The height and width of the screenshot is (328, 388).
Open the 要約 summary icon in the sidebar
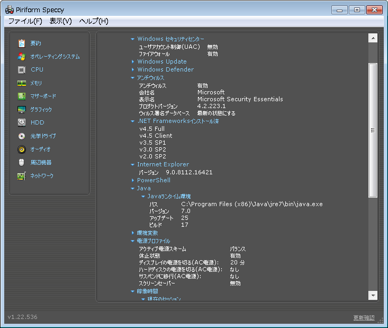[x=22, y=43]
